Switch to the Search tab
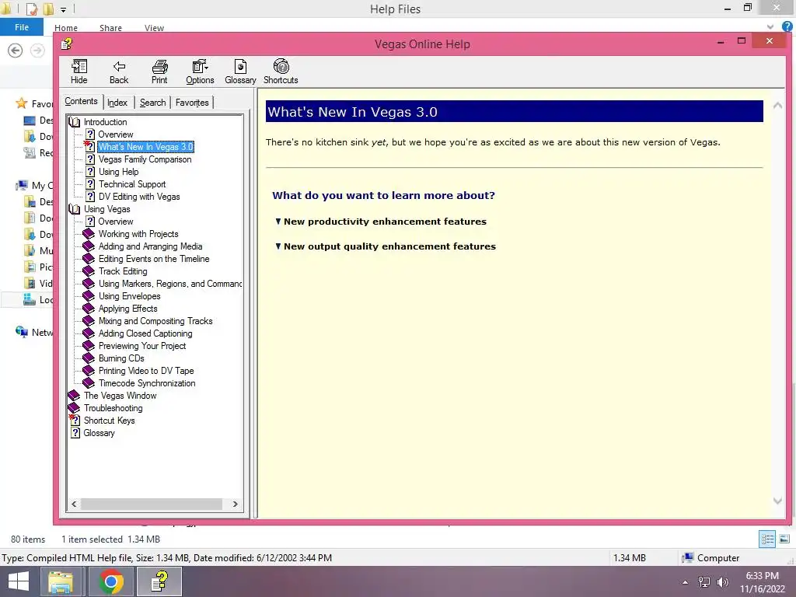The width and height of the screenshot is (796, 597). [153, 103]
